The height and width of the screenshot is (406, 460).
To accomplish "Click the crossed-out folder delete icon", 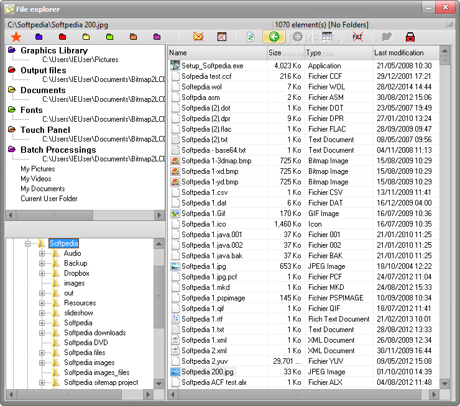I will coord(198,37).
